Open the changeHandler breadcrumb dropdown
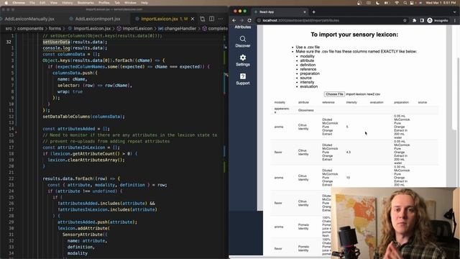Image resolution: width=460 pixels, height=259 pixels. click(178, 29)
